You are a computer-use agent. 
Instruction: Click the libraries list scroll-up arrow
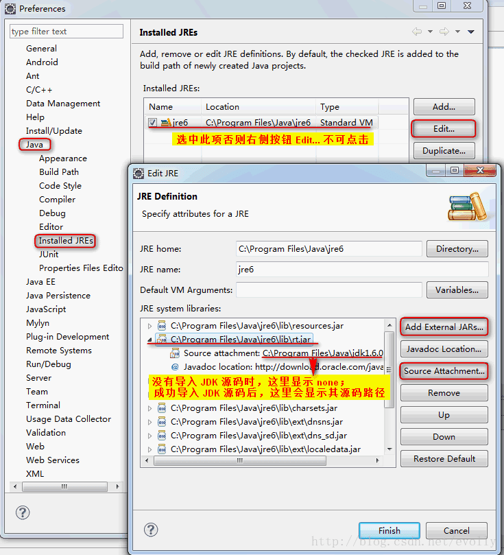click(x=389, y=325)
